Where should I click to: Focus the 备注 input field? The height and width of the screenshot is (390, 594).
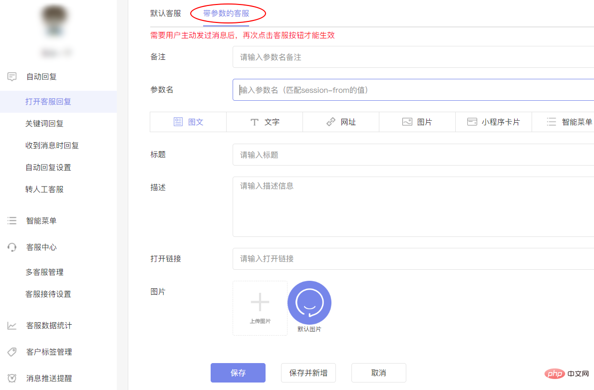pos(413,57)
